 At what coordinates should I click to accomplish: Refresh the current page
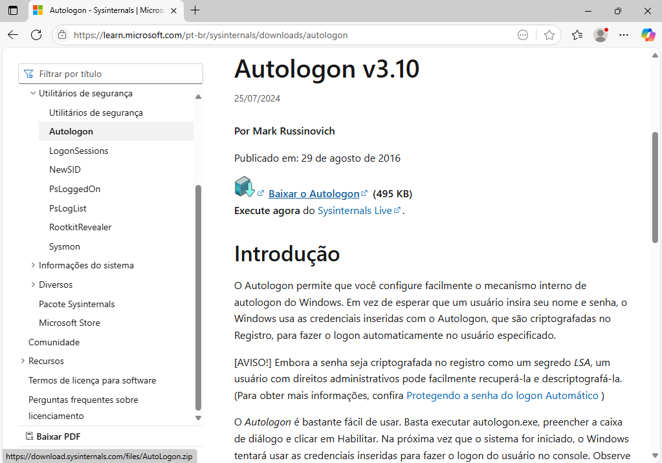tap(36, 35)
